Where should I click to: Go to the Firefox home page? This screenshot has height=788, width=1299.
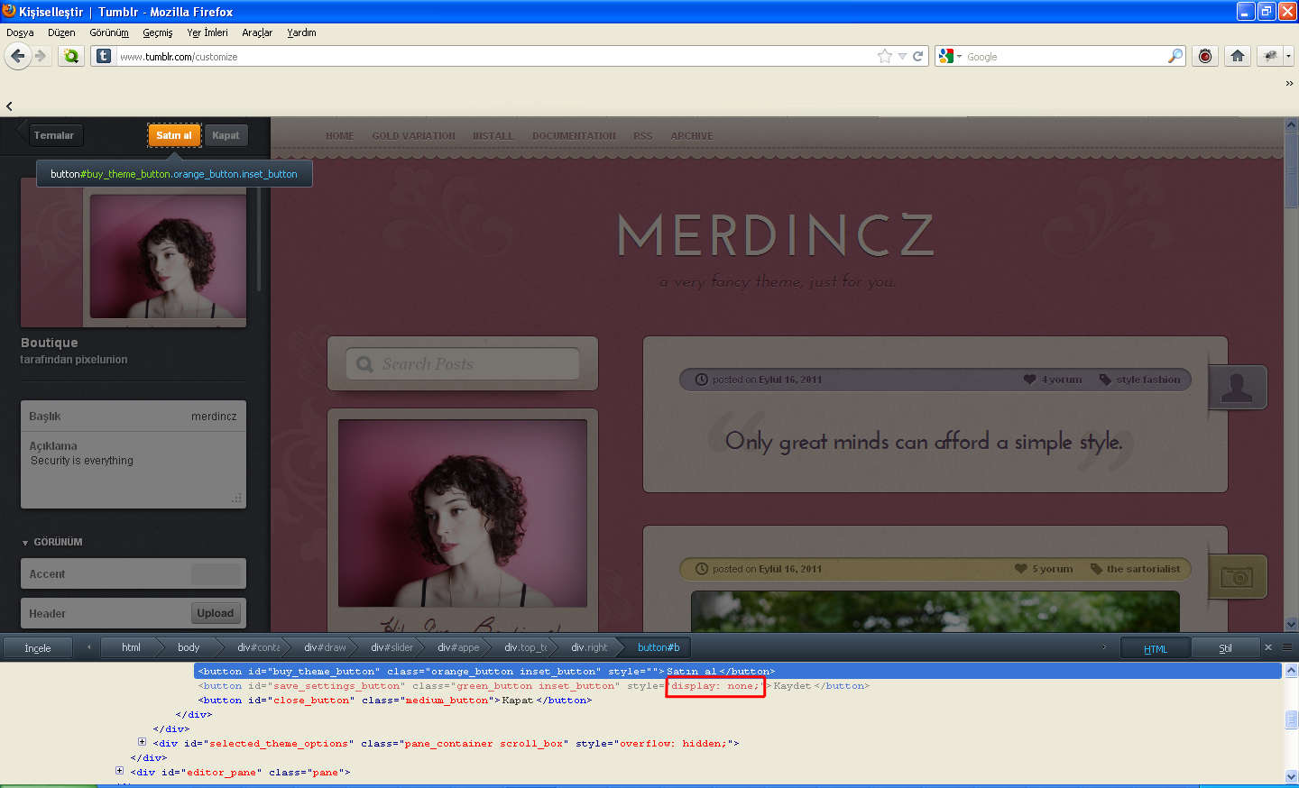coord(1238,56)
